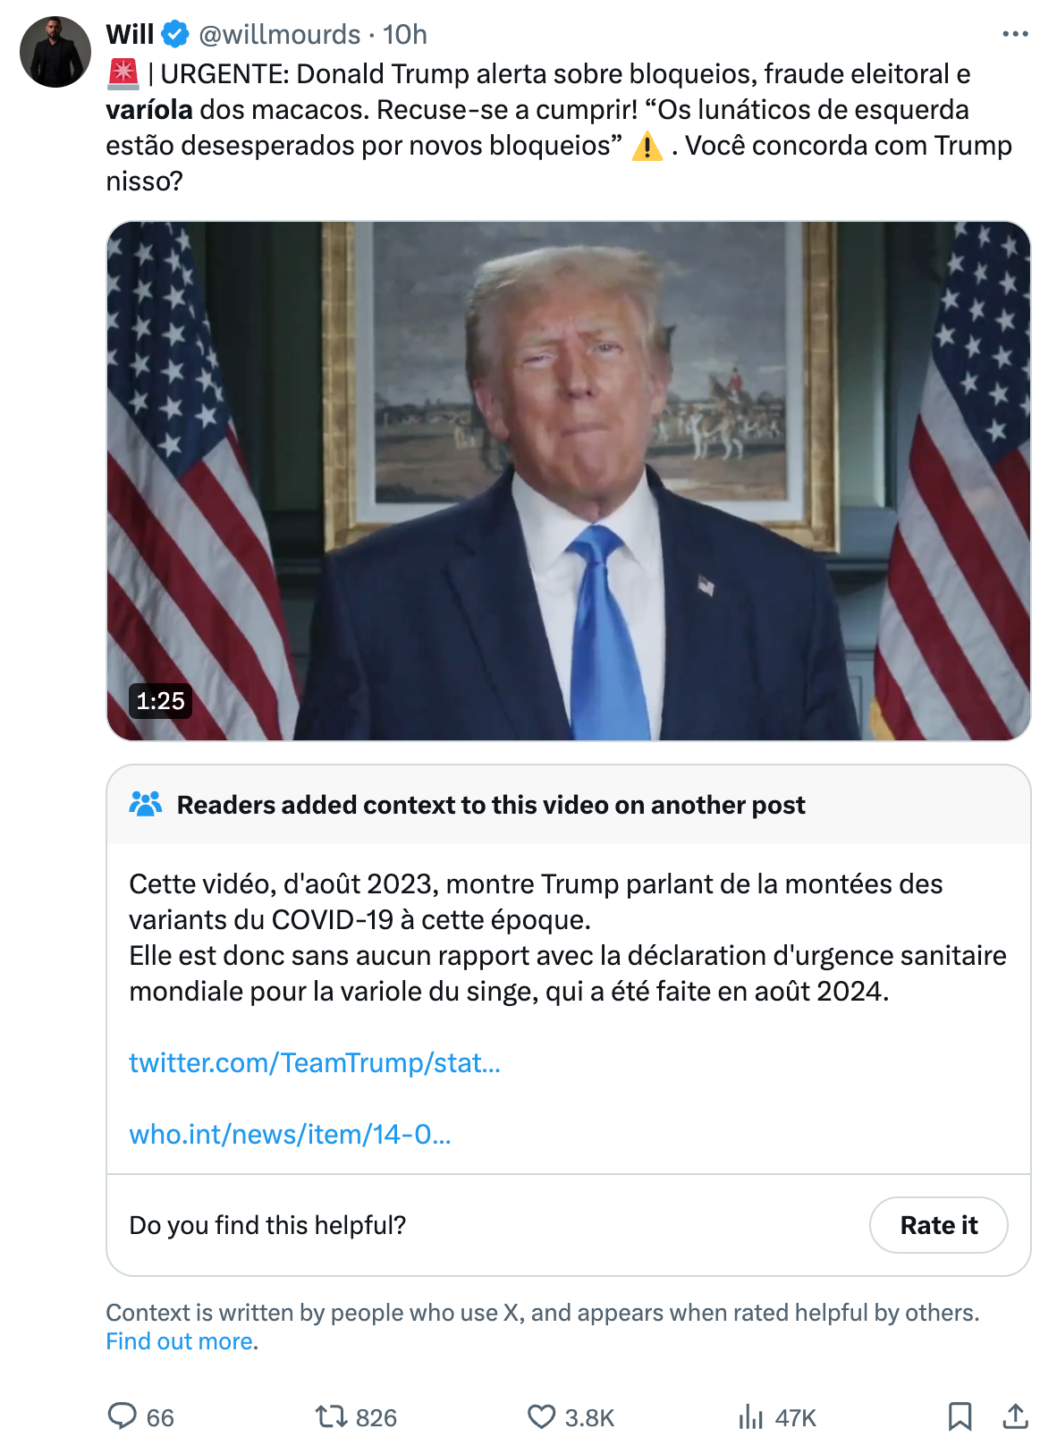Image resolution: width=1057 pixels, height=1454 pixels.
Task: Open the who.int news link
Action: click(x=290, y=1134)
